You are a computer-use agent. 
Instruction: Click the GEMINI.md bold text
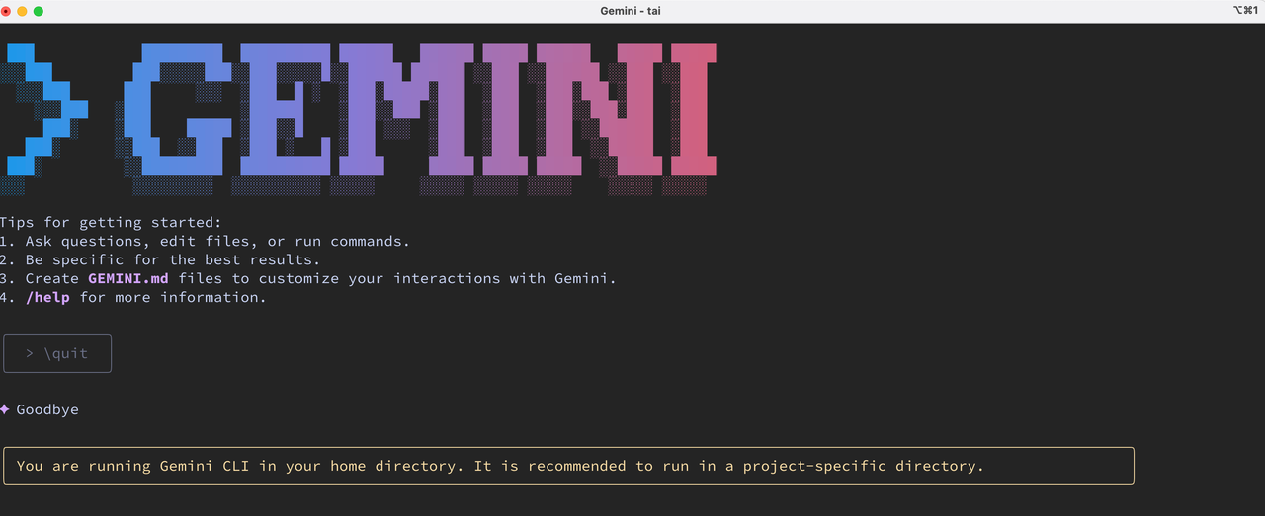click(128, 278)
